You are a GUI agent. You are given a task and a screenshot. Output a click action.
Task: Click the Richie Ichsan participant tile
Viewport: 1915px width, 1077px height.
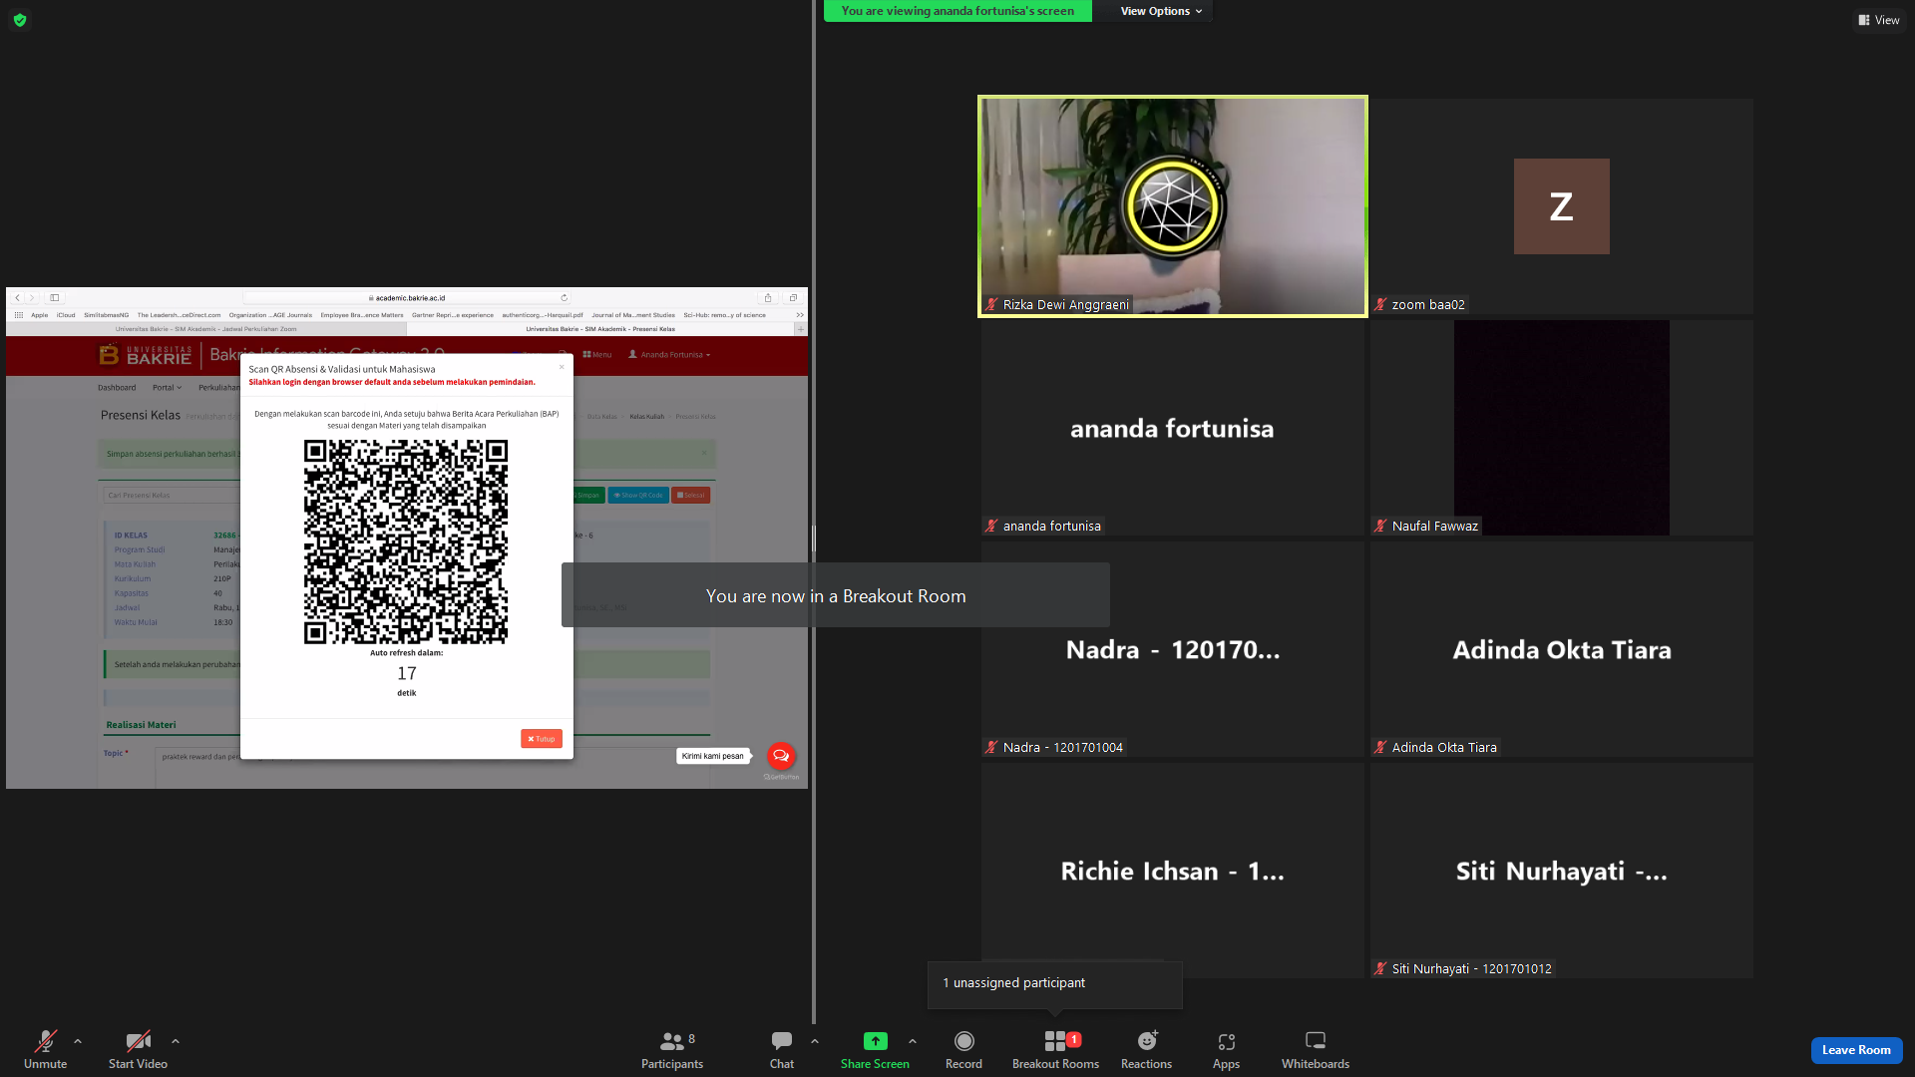click(1173, 871)
